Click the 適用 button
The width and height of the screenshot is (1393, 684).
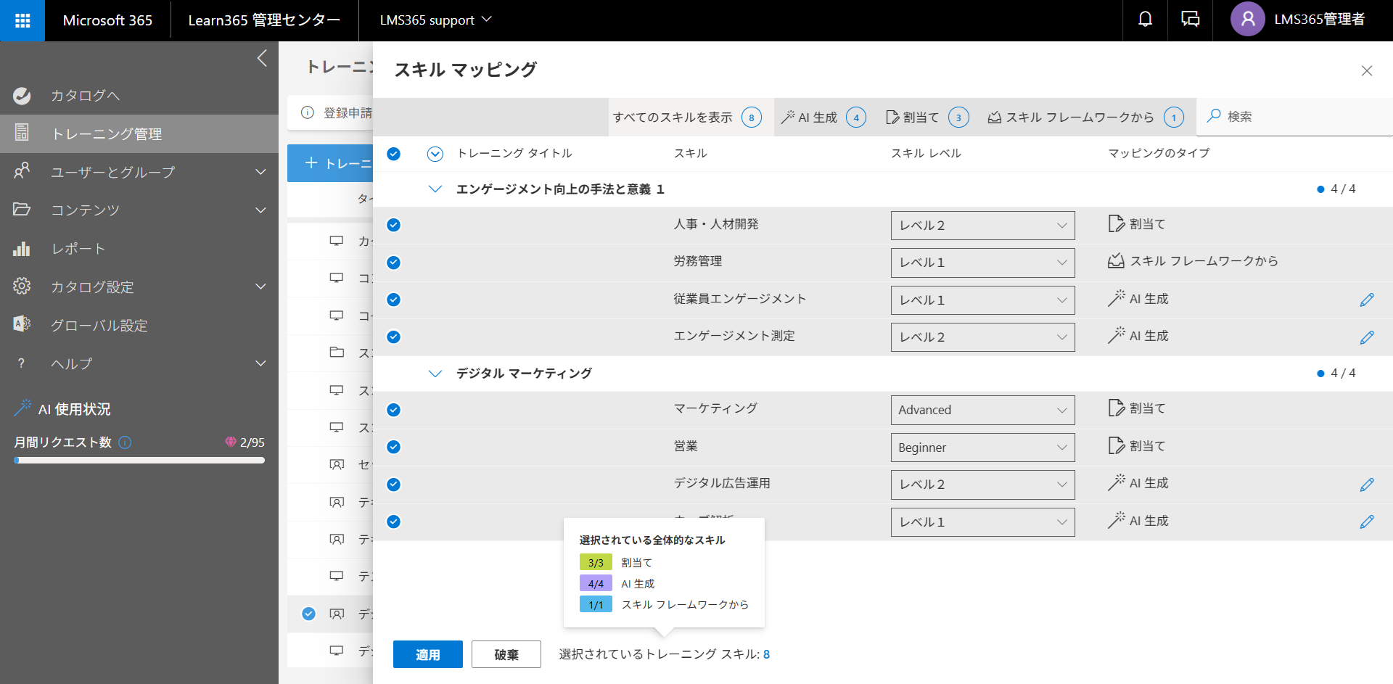pos(428,654)
